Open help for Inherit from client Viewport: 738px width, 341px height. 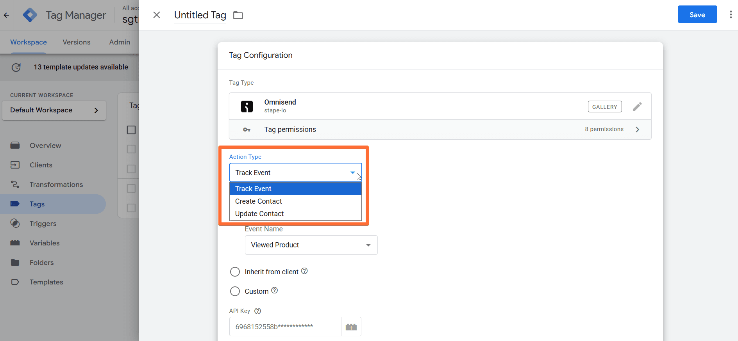(x=304, y=271)
